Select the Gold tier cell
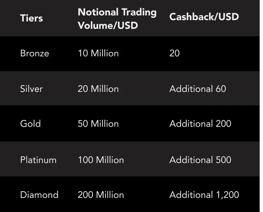This screenshot has width=263, height=212. [30, 124]
